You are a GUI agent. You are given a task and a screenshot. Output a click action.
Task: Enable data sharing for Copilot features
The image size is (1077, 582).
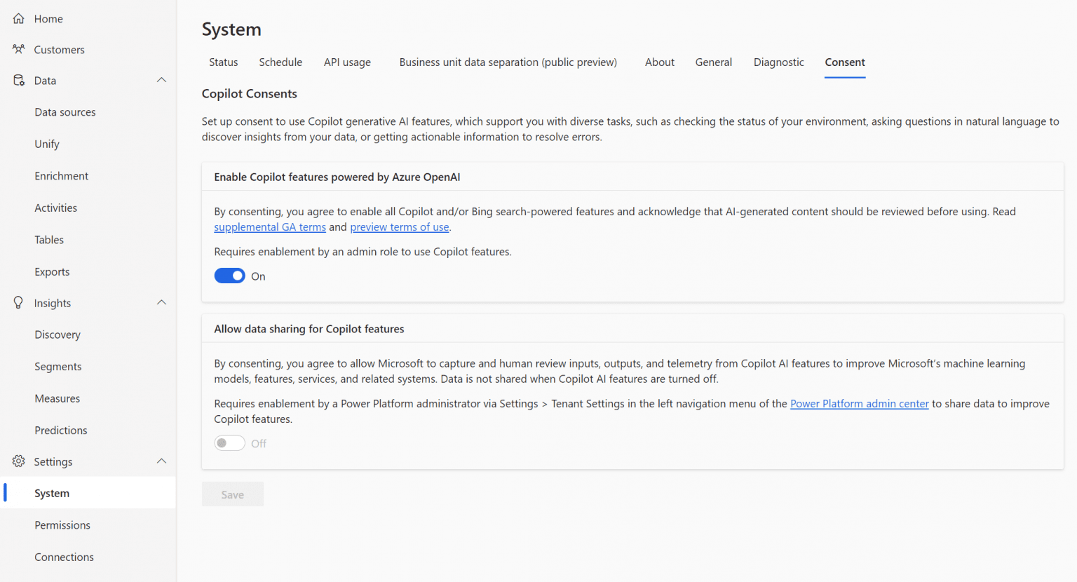point(229,442)
